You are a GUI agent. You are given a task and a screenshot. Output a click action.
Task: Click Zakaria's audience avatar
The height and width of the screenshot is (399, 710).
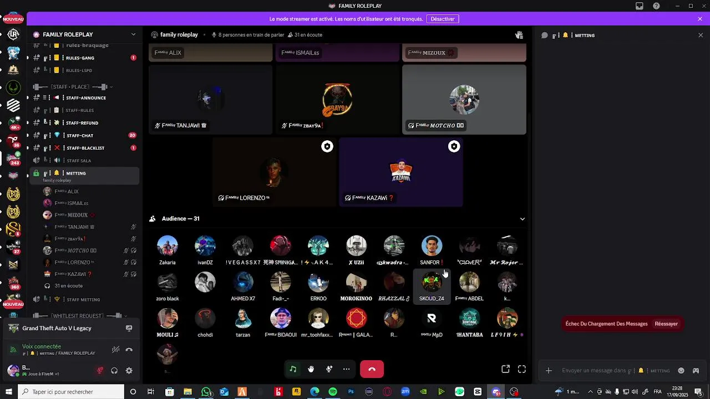point(168,246)
